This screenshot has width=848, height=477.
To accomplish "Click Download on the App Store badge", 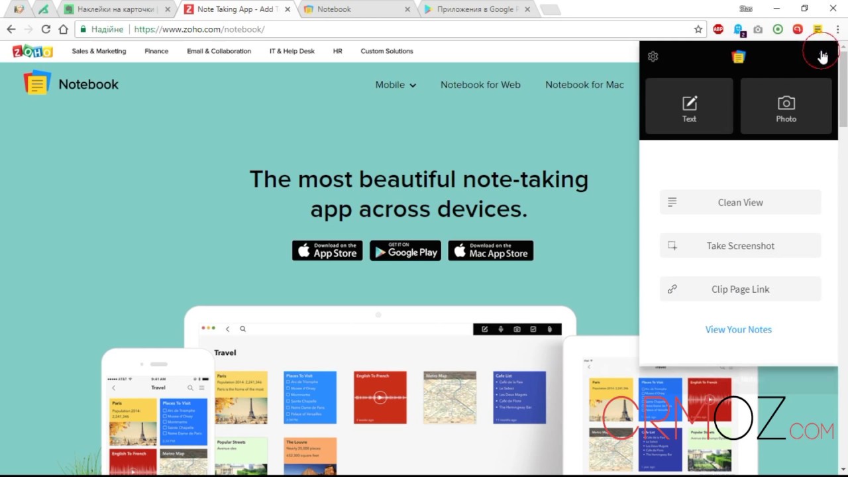I will pos(327,250).
